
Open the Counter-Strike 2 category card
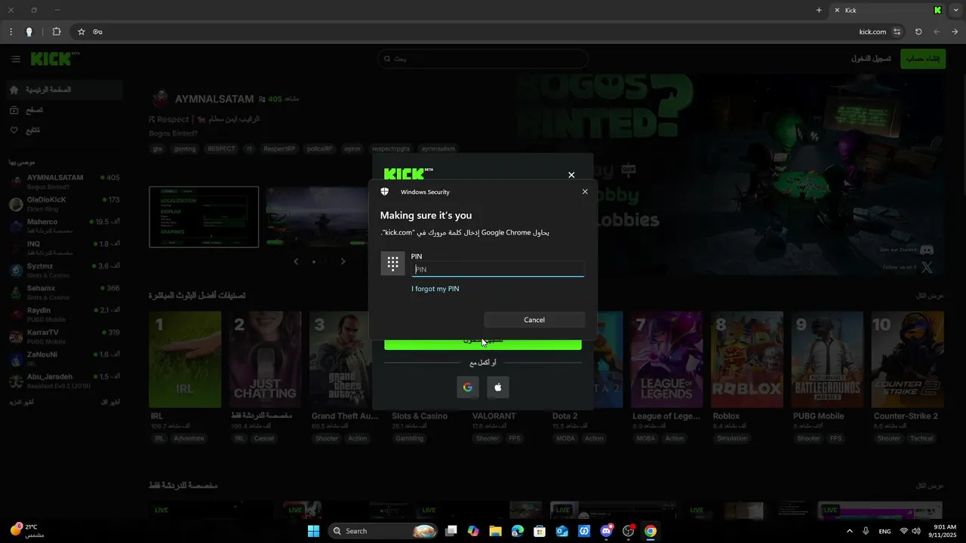tap(908, 359)
